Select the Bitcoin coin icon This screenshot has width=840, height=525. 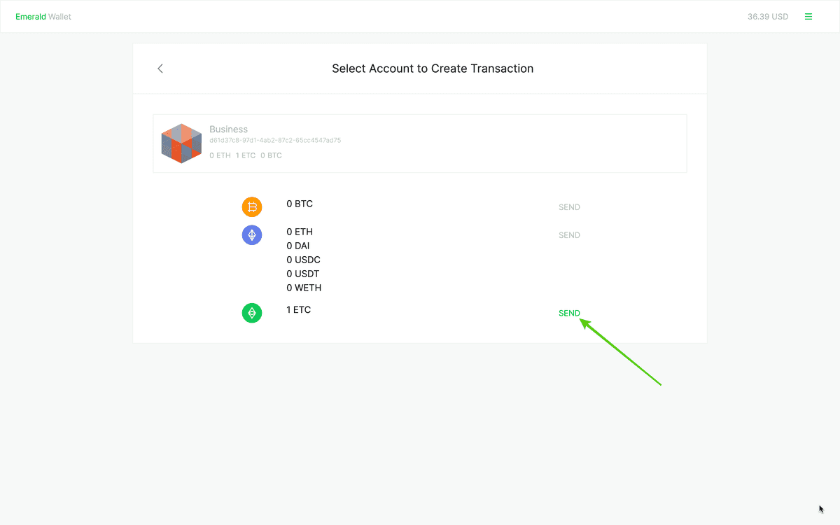(x=252, y=206)
